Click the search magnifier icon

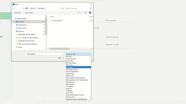pyautogui.click(x=91, y=8)
